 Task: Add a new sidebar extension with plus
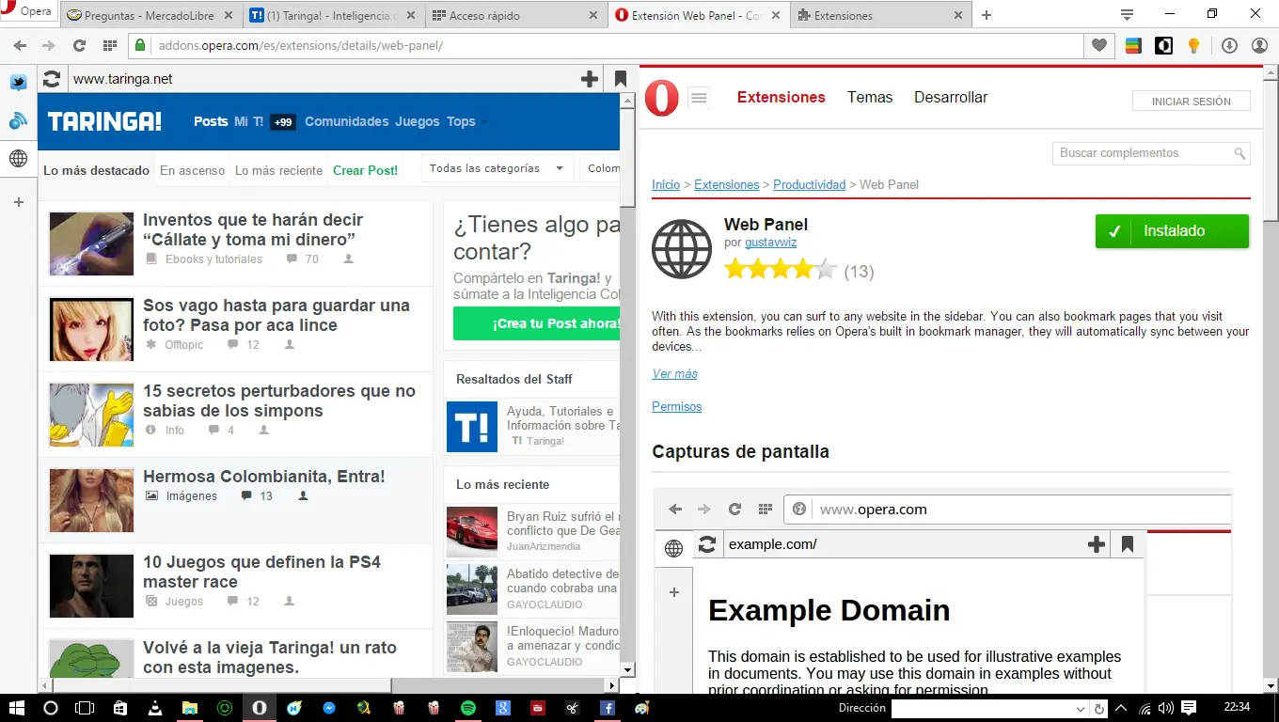[18, 202]
